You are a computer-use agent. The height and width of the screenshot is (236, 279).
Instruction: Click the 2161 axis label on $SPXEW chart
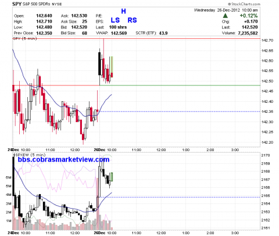click(x=266, y=228)
